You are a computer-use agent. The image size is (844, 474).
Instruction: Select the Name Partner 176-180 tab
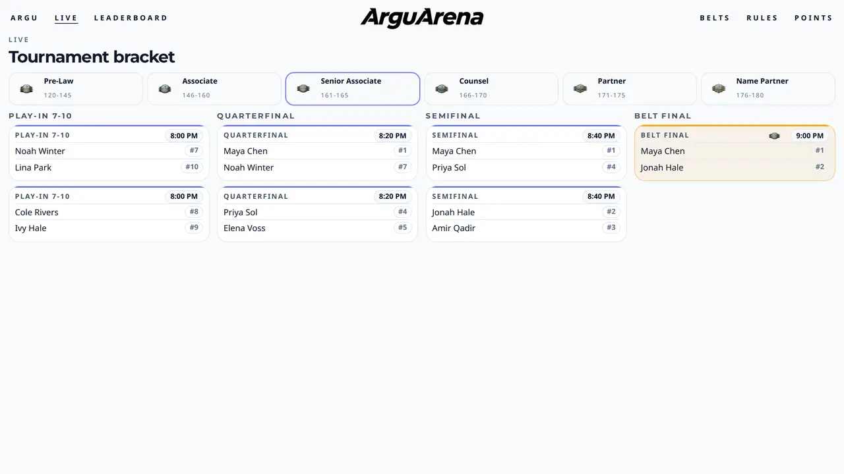pos(768,89)
